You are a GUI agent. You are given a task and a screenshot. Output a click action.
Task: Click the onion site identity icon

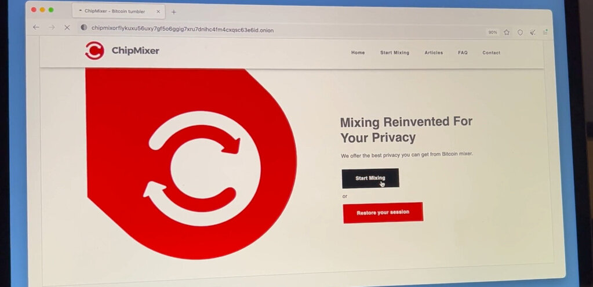tap(84, 28)
